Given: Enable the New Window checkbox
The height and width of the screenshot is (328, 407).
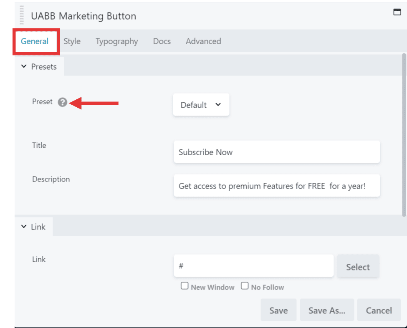Looking at the screenshot, I should click(x=184, y=286).
